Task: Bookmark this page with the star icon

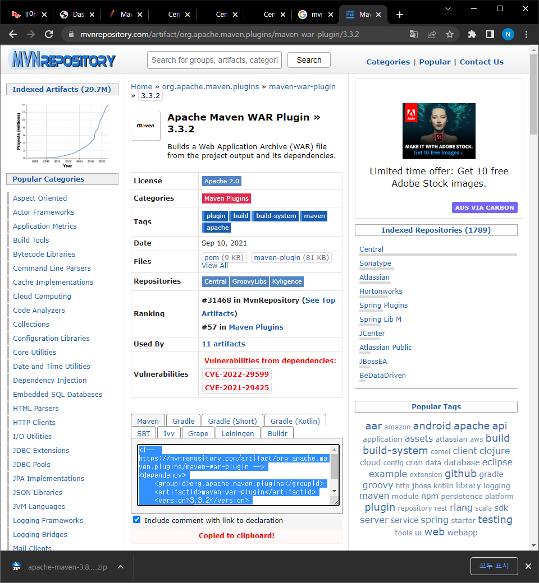Action: (450, 35)
